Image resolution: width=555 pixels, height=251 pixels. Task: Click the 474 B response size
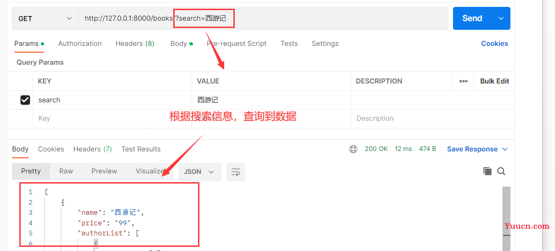(x=428, y=149)
